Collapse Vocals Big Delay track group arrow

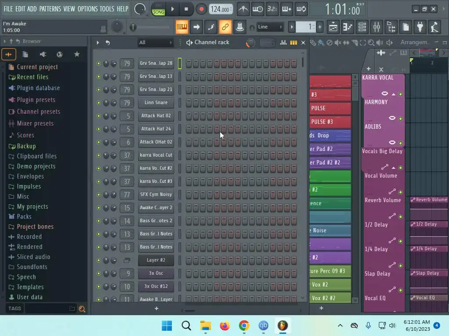tap(394, 168)
